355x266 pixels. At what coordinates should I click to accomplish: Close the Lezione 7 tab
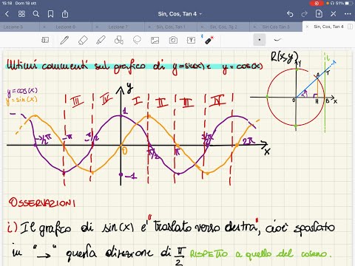pyautogui.click(x=97, y=27)
